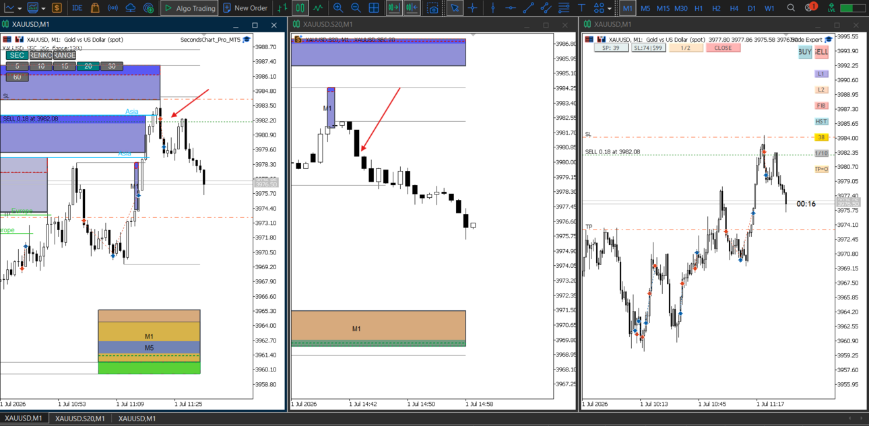Click the L1 panel button
869x426 pixels.
click(821, 74)
